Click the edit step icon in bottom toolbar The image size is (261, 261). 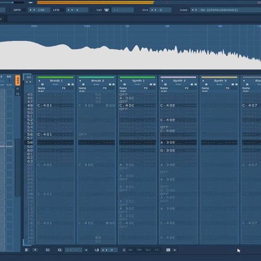97,250
